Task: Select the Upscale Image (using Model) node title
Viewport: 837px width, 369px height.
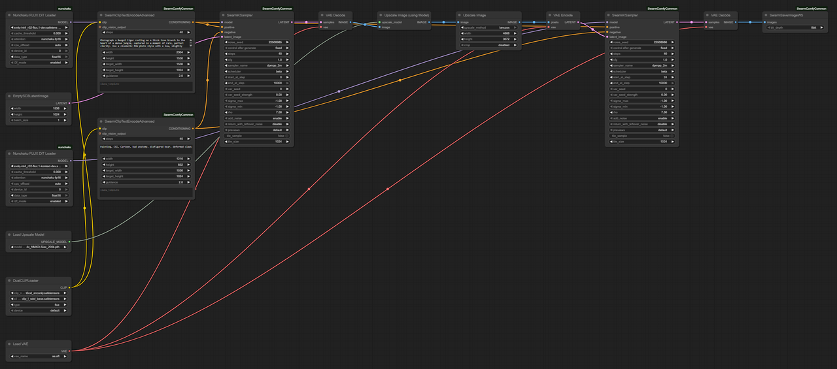Action: 407,14
